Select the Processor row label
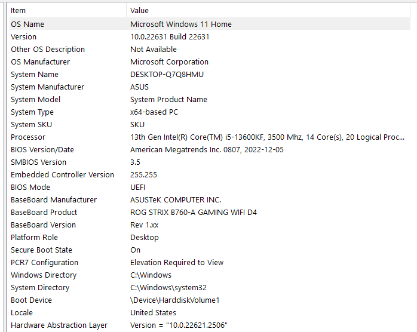 coord(28,137)
